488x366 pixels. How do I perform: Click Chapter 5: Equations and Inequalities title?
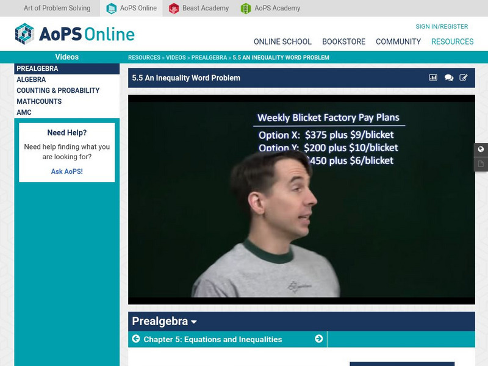click(x=212, y=339)
